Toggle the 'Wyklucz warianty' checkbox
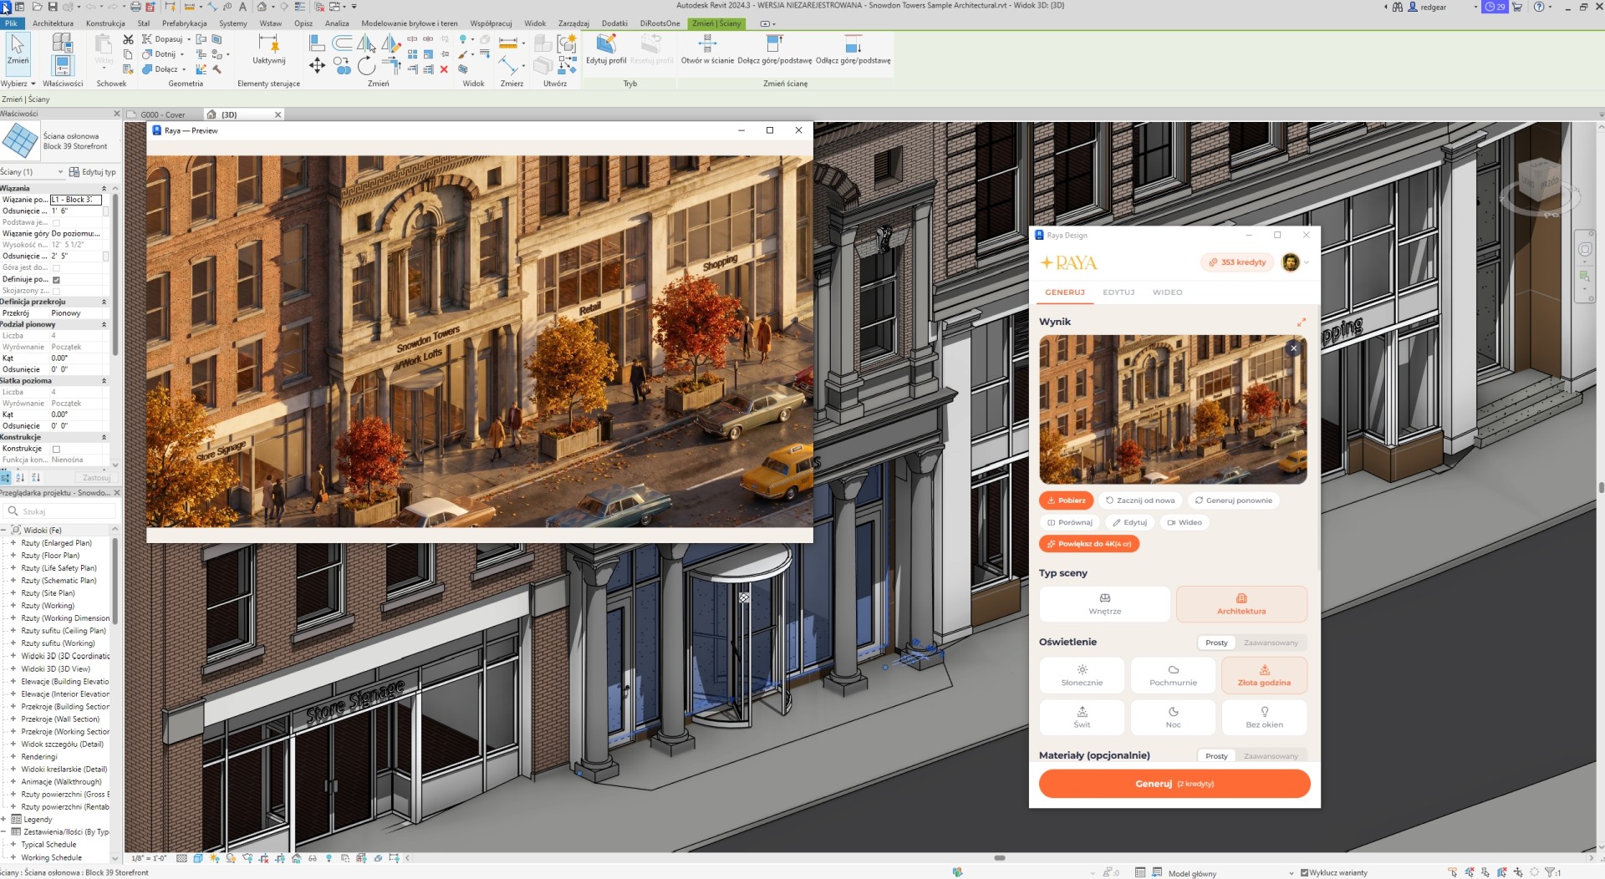Viewport: 1605px width, 879px height. point(1304,873)
